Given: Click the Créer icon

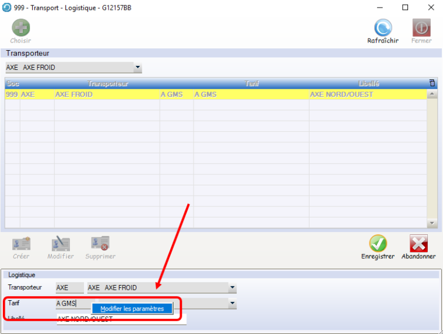Looking at the screenshot, I should pos(21,243).
